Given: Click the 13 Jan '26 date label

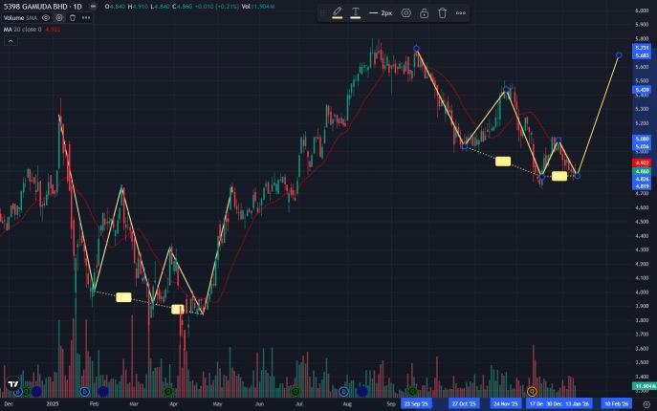Looking at the screenshot, I should point(578,404).
